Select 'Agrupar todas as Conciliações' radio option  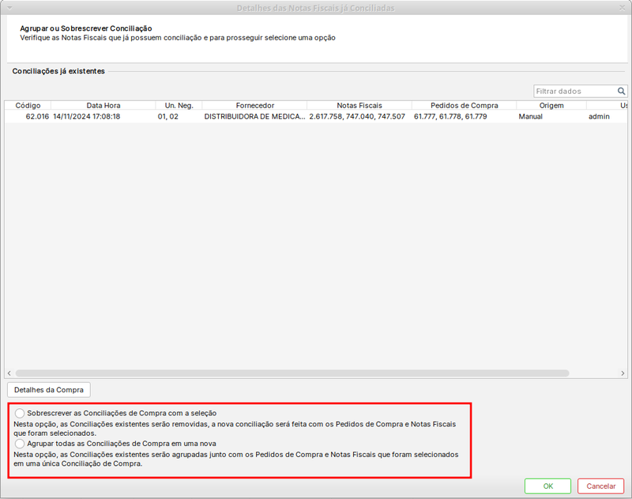pyautogui.click(x=20, y=444)
